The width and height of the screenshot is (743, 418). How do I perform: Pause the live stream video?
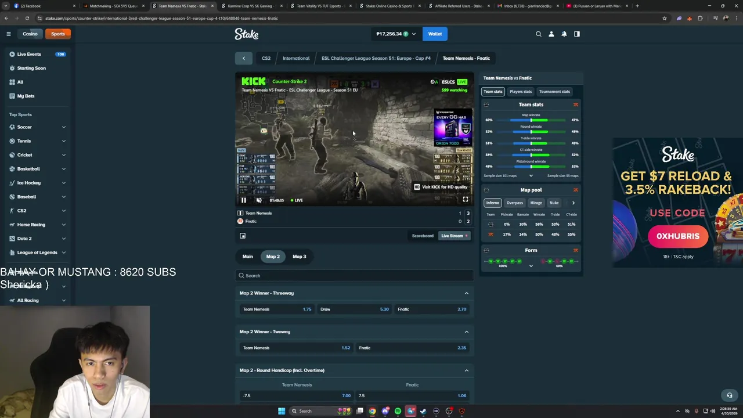click(244, 200)
